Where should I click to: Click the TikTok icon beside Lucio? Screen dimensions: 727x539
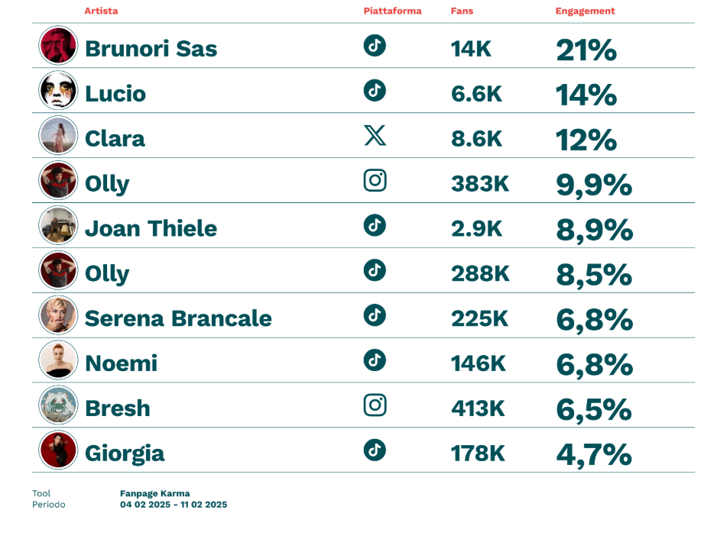pyautogui.click(x=375, y=90)
